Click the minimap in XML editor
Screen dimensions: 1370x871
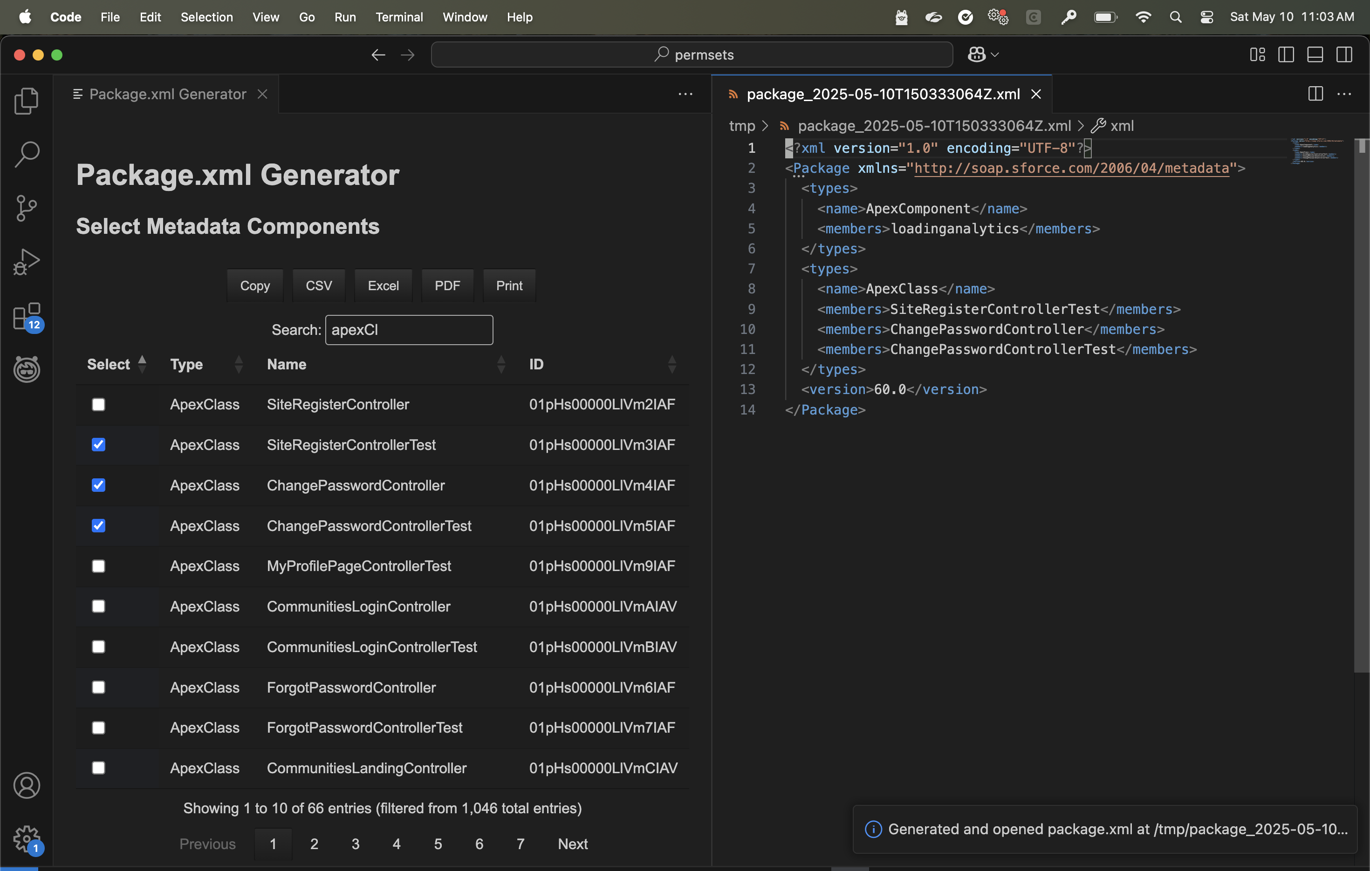1318,150
